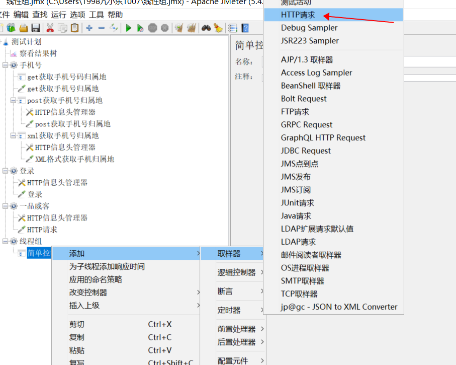Click the Open file folder icon

point(24,28)
